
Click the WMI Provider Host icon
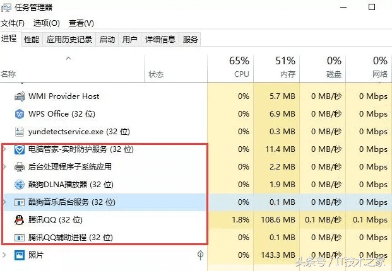coord(20,96)
